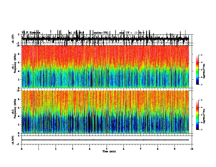Click the ch.2 frequency axis tick 8
The height and width of the screenshot is (167, 216).
(x=19, y=99)
